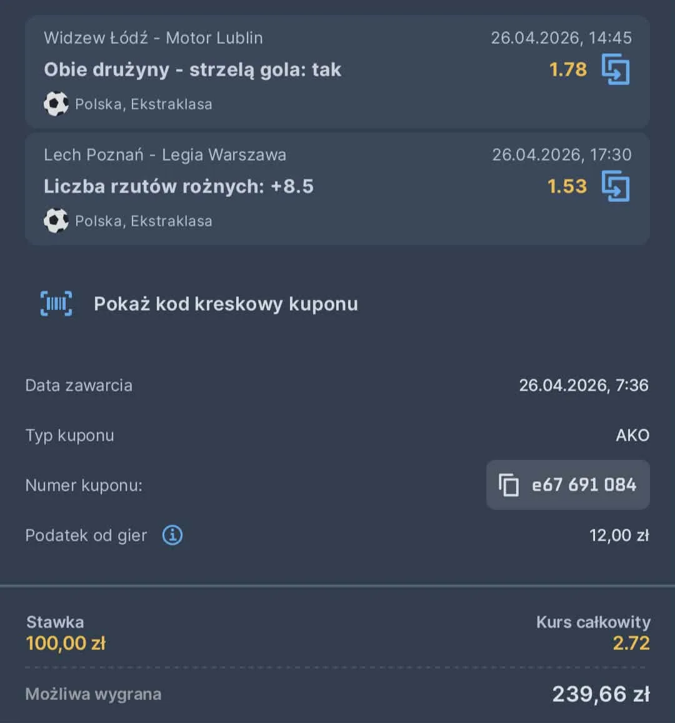Click the e67 691 084 coupon number button
Viewport: 675px width, 723px height.
click(x=567, y=485)
